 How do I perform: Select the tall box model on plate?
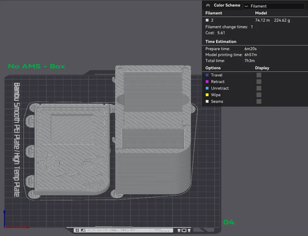click(153, 130)
